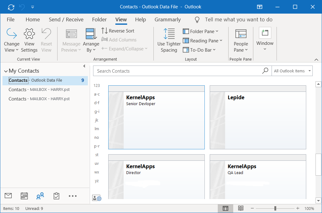Open the Change View dropdown

(x=11, y=40)
